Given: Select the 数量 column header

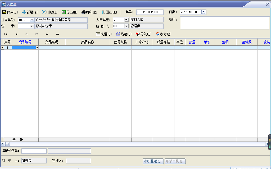Looking at the screenshot, I should coord(192,42).
